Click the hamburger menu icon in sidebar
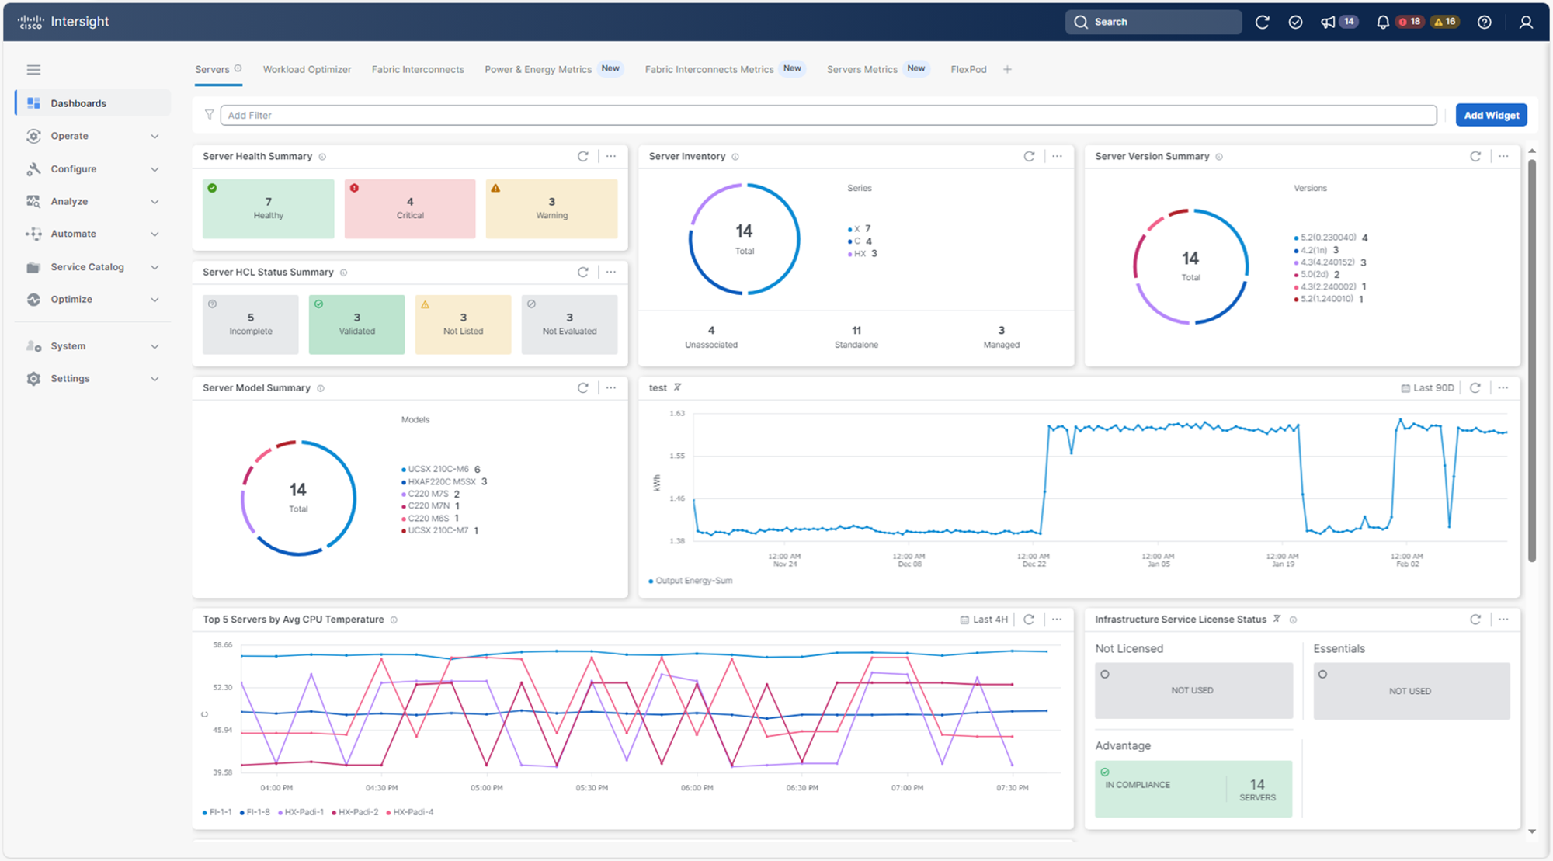Viewport: 1553px width, 861px height. pyautogui.click(x=33, y=70)
